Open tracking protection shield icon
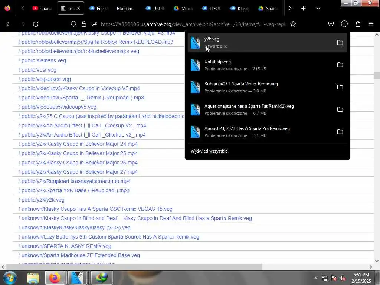Image resolution: width=380 pixels, height=285 pixels. click(x=73, y=24)
